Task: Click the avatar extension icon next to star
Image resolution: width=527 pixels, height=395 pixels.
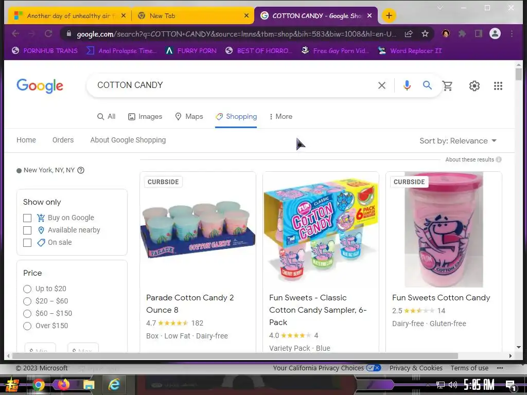Action: 446,33
